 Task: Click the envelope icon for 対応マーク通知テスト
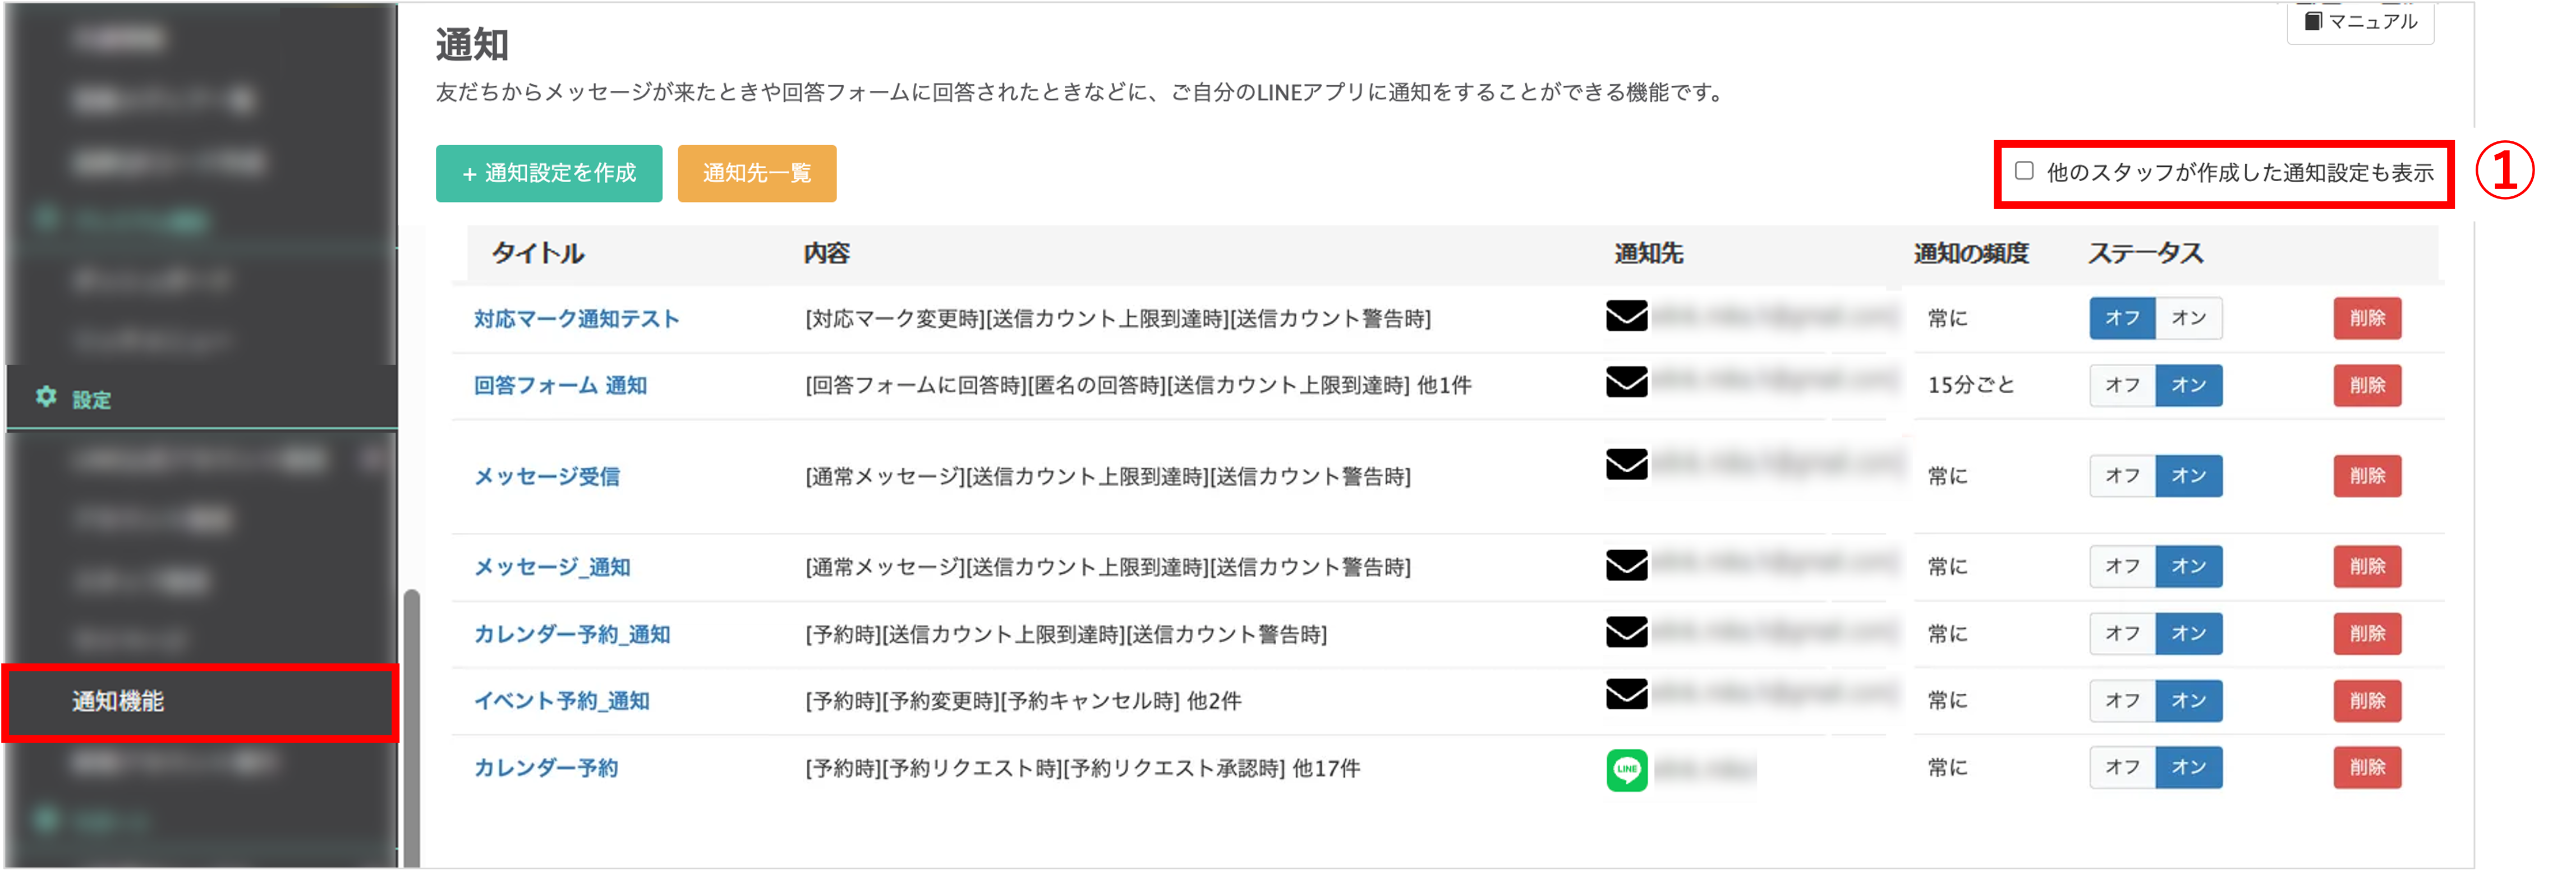tap(1626, 315)
